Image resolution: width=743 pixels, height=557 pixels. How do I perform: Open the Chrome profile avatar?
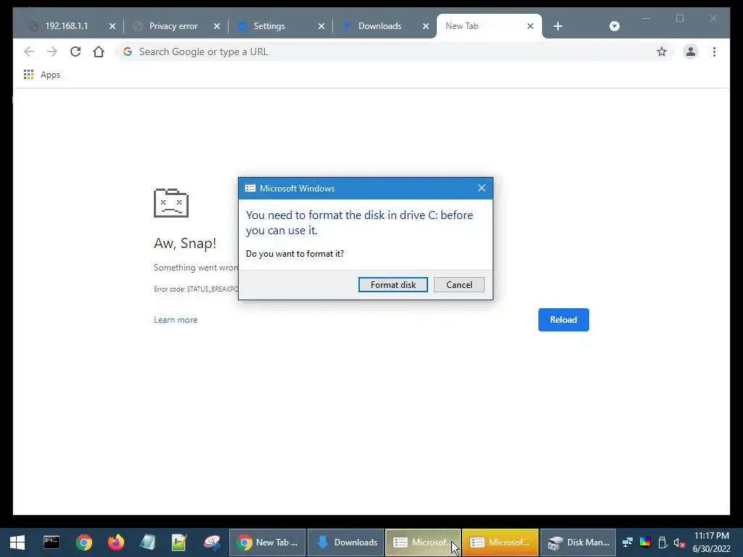(x=691, y=51)
